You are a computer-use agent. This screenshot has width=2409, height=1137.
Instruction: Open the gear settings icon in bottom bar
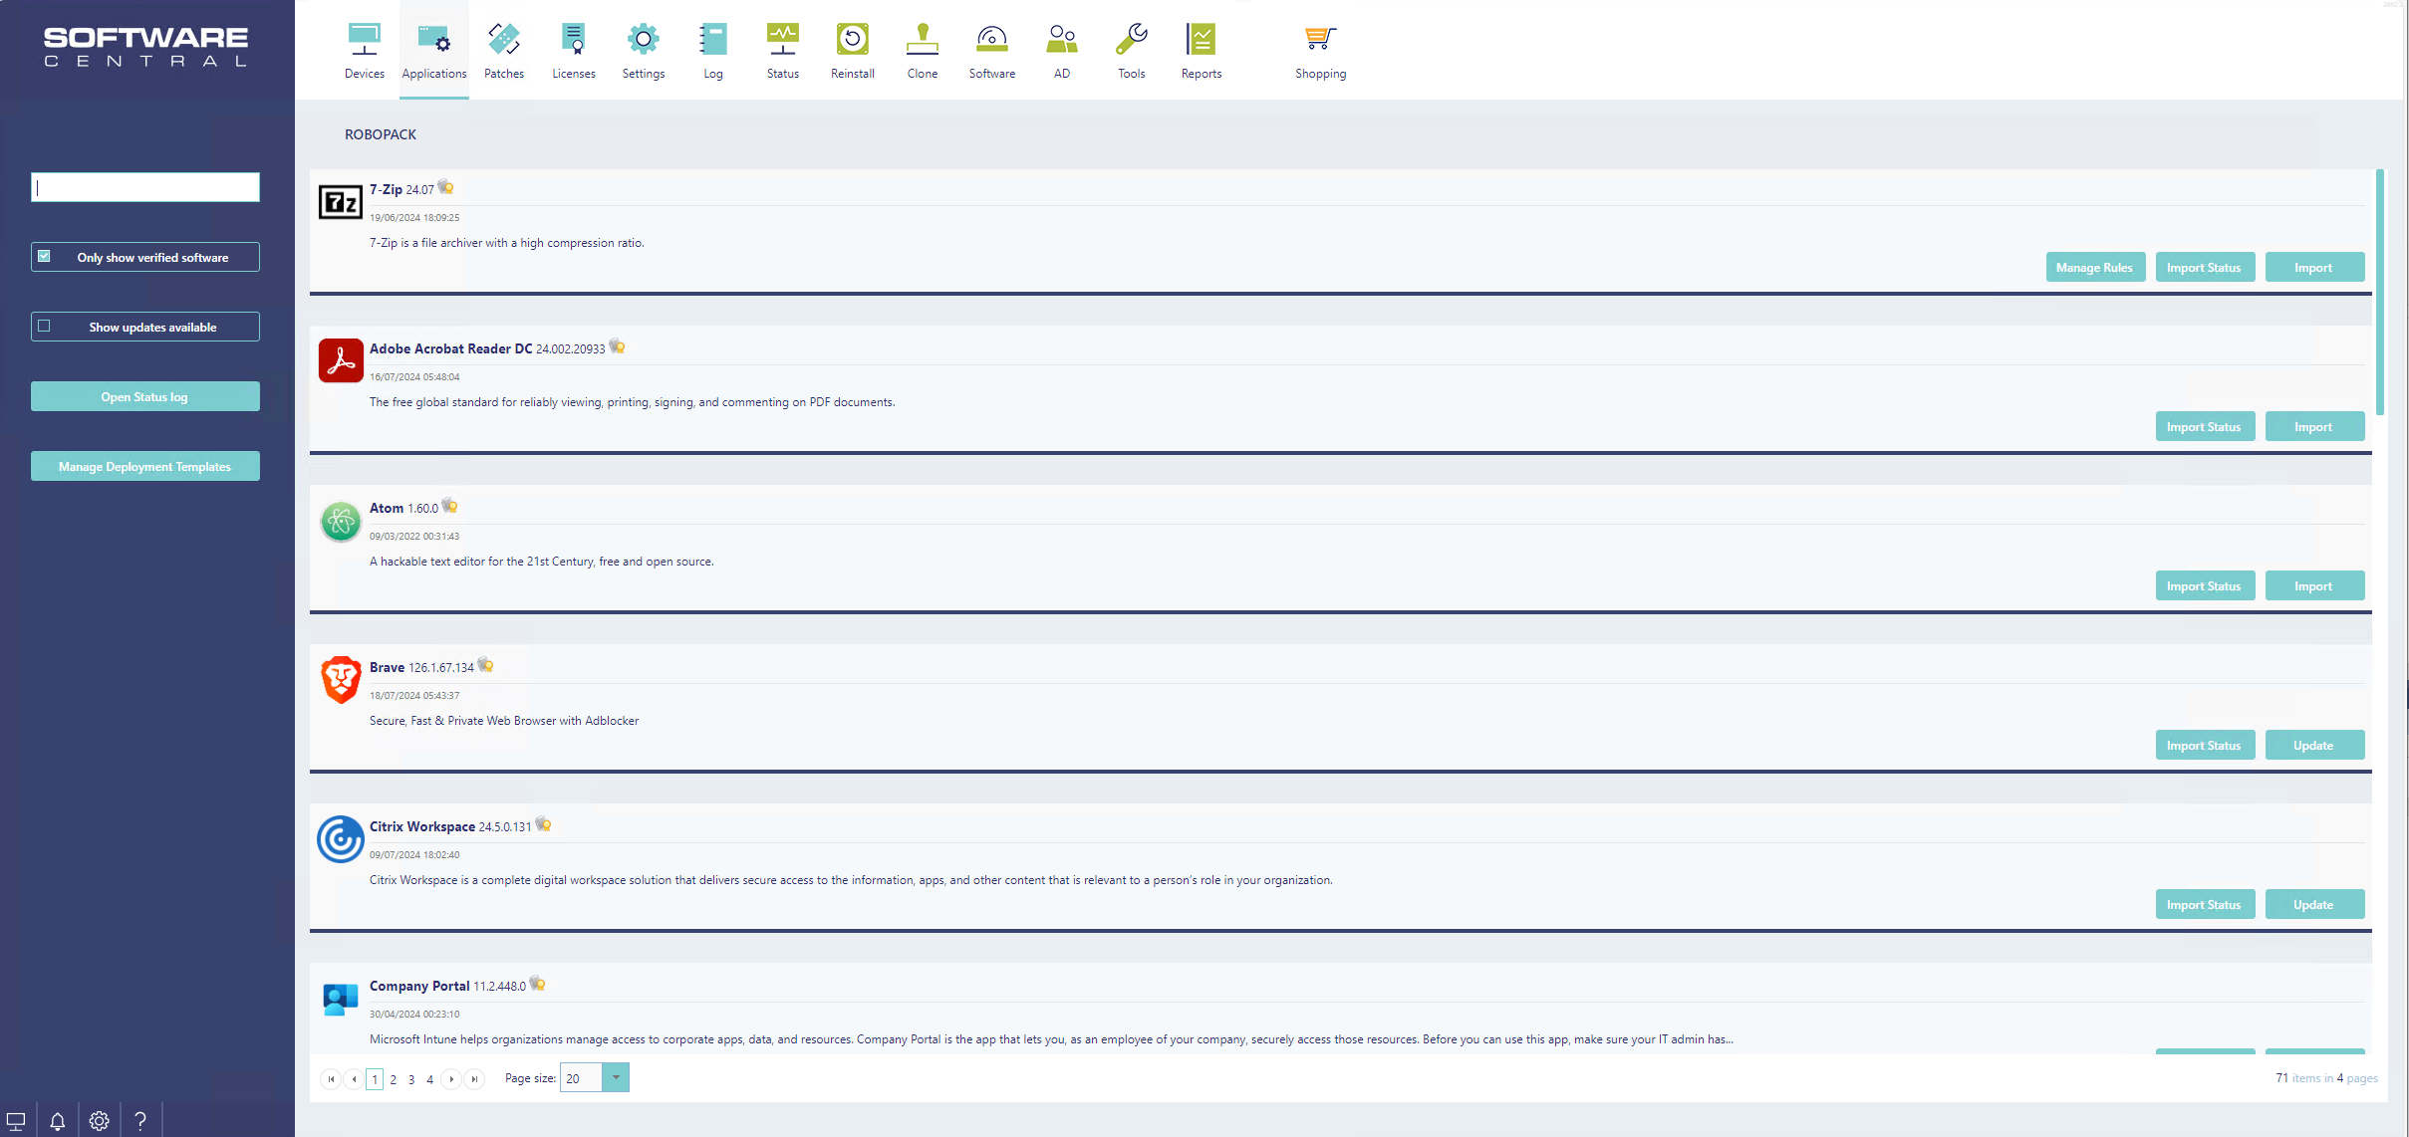click(x=100, y=1121)
